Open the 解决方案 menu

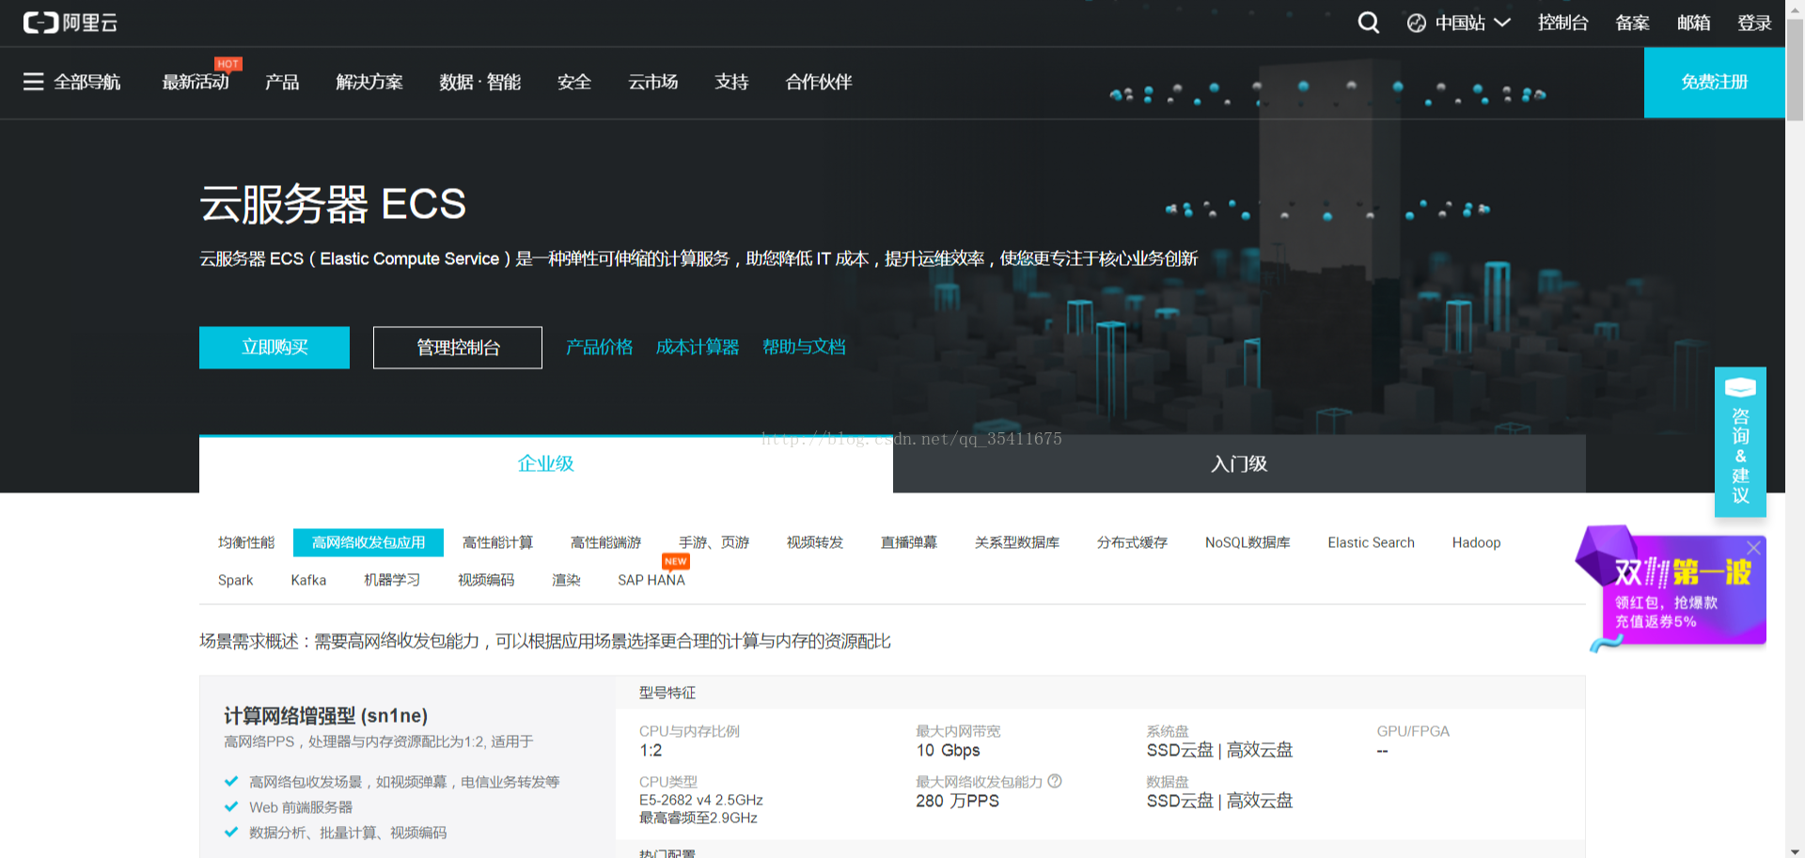coord(369,82)
